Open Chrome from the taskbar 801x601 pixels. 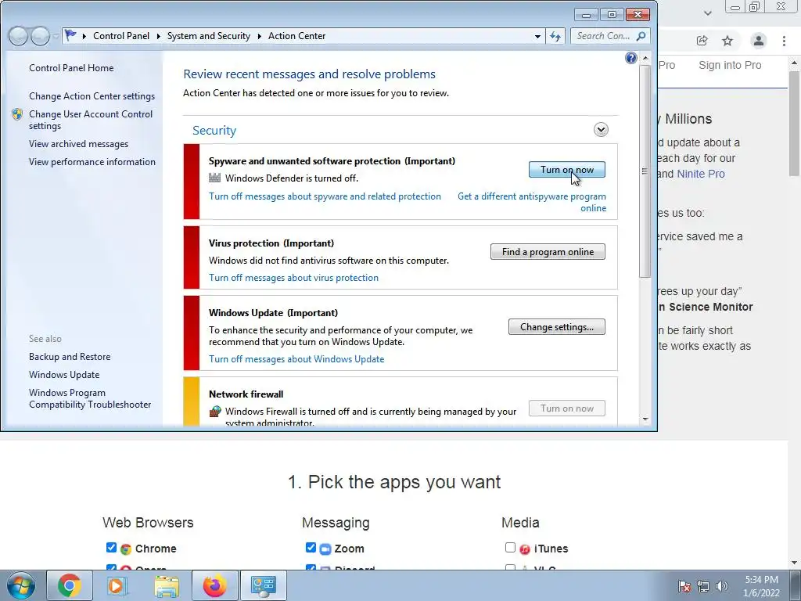click(69, 585)
